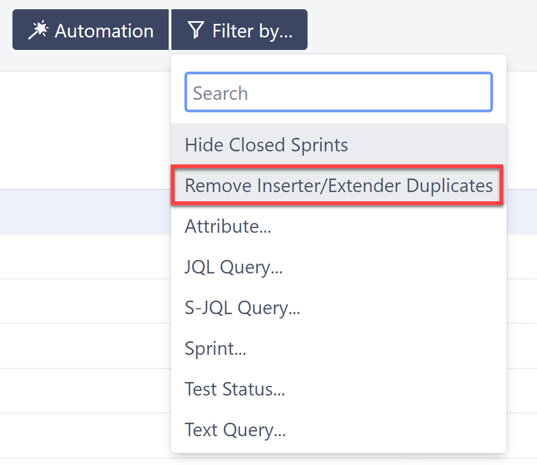This screenshot has width=537, height=465.
Task: Click inside the Search field
Action: 338,92
